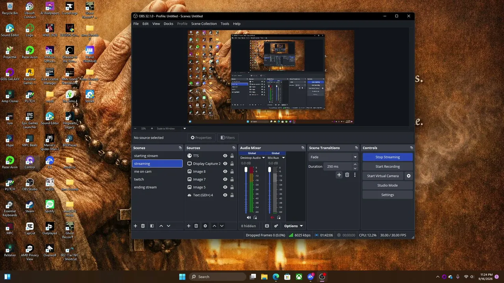Switch the mixer layout icon beside 0 hidden
The width and height of the screenshot is (504, 283).
click(x=267, y=226)
